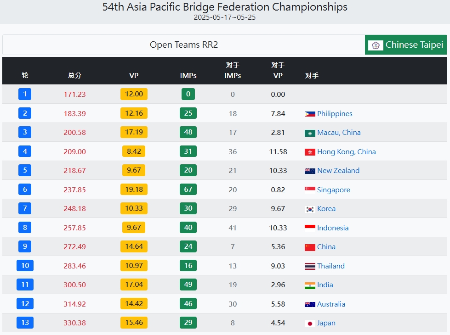
Task: Click the opponent VP value 11.58
Action: [x=278, y=151]
